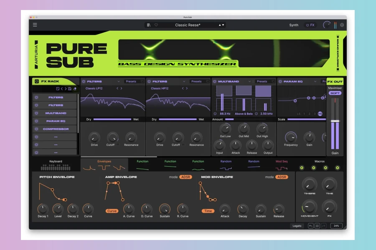Image resolution: width=376 pixels, height=250 pixels.
Task: Click the Cutoff knob of the LP12 filter
Action: point(112,137)
